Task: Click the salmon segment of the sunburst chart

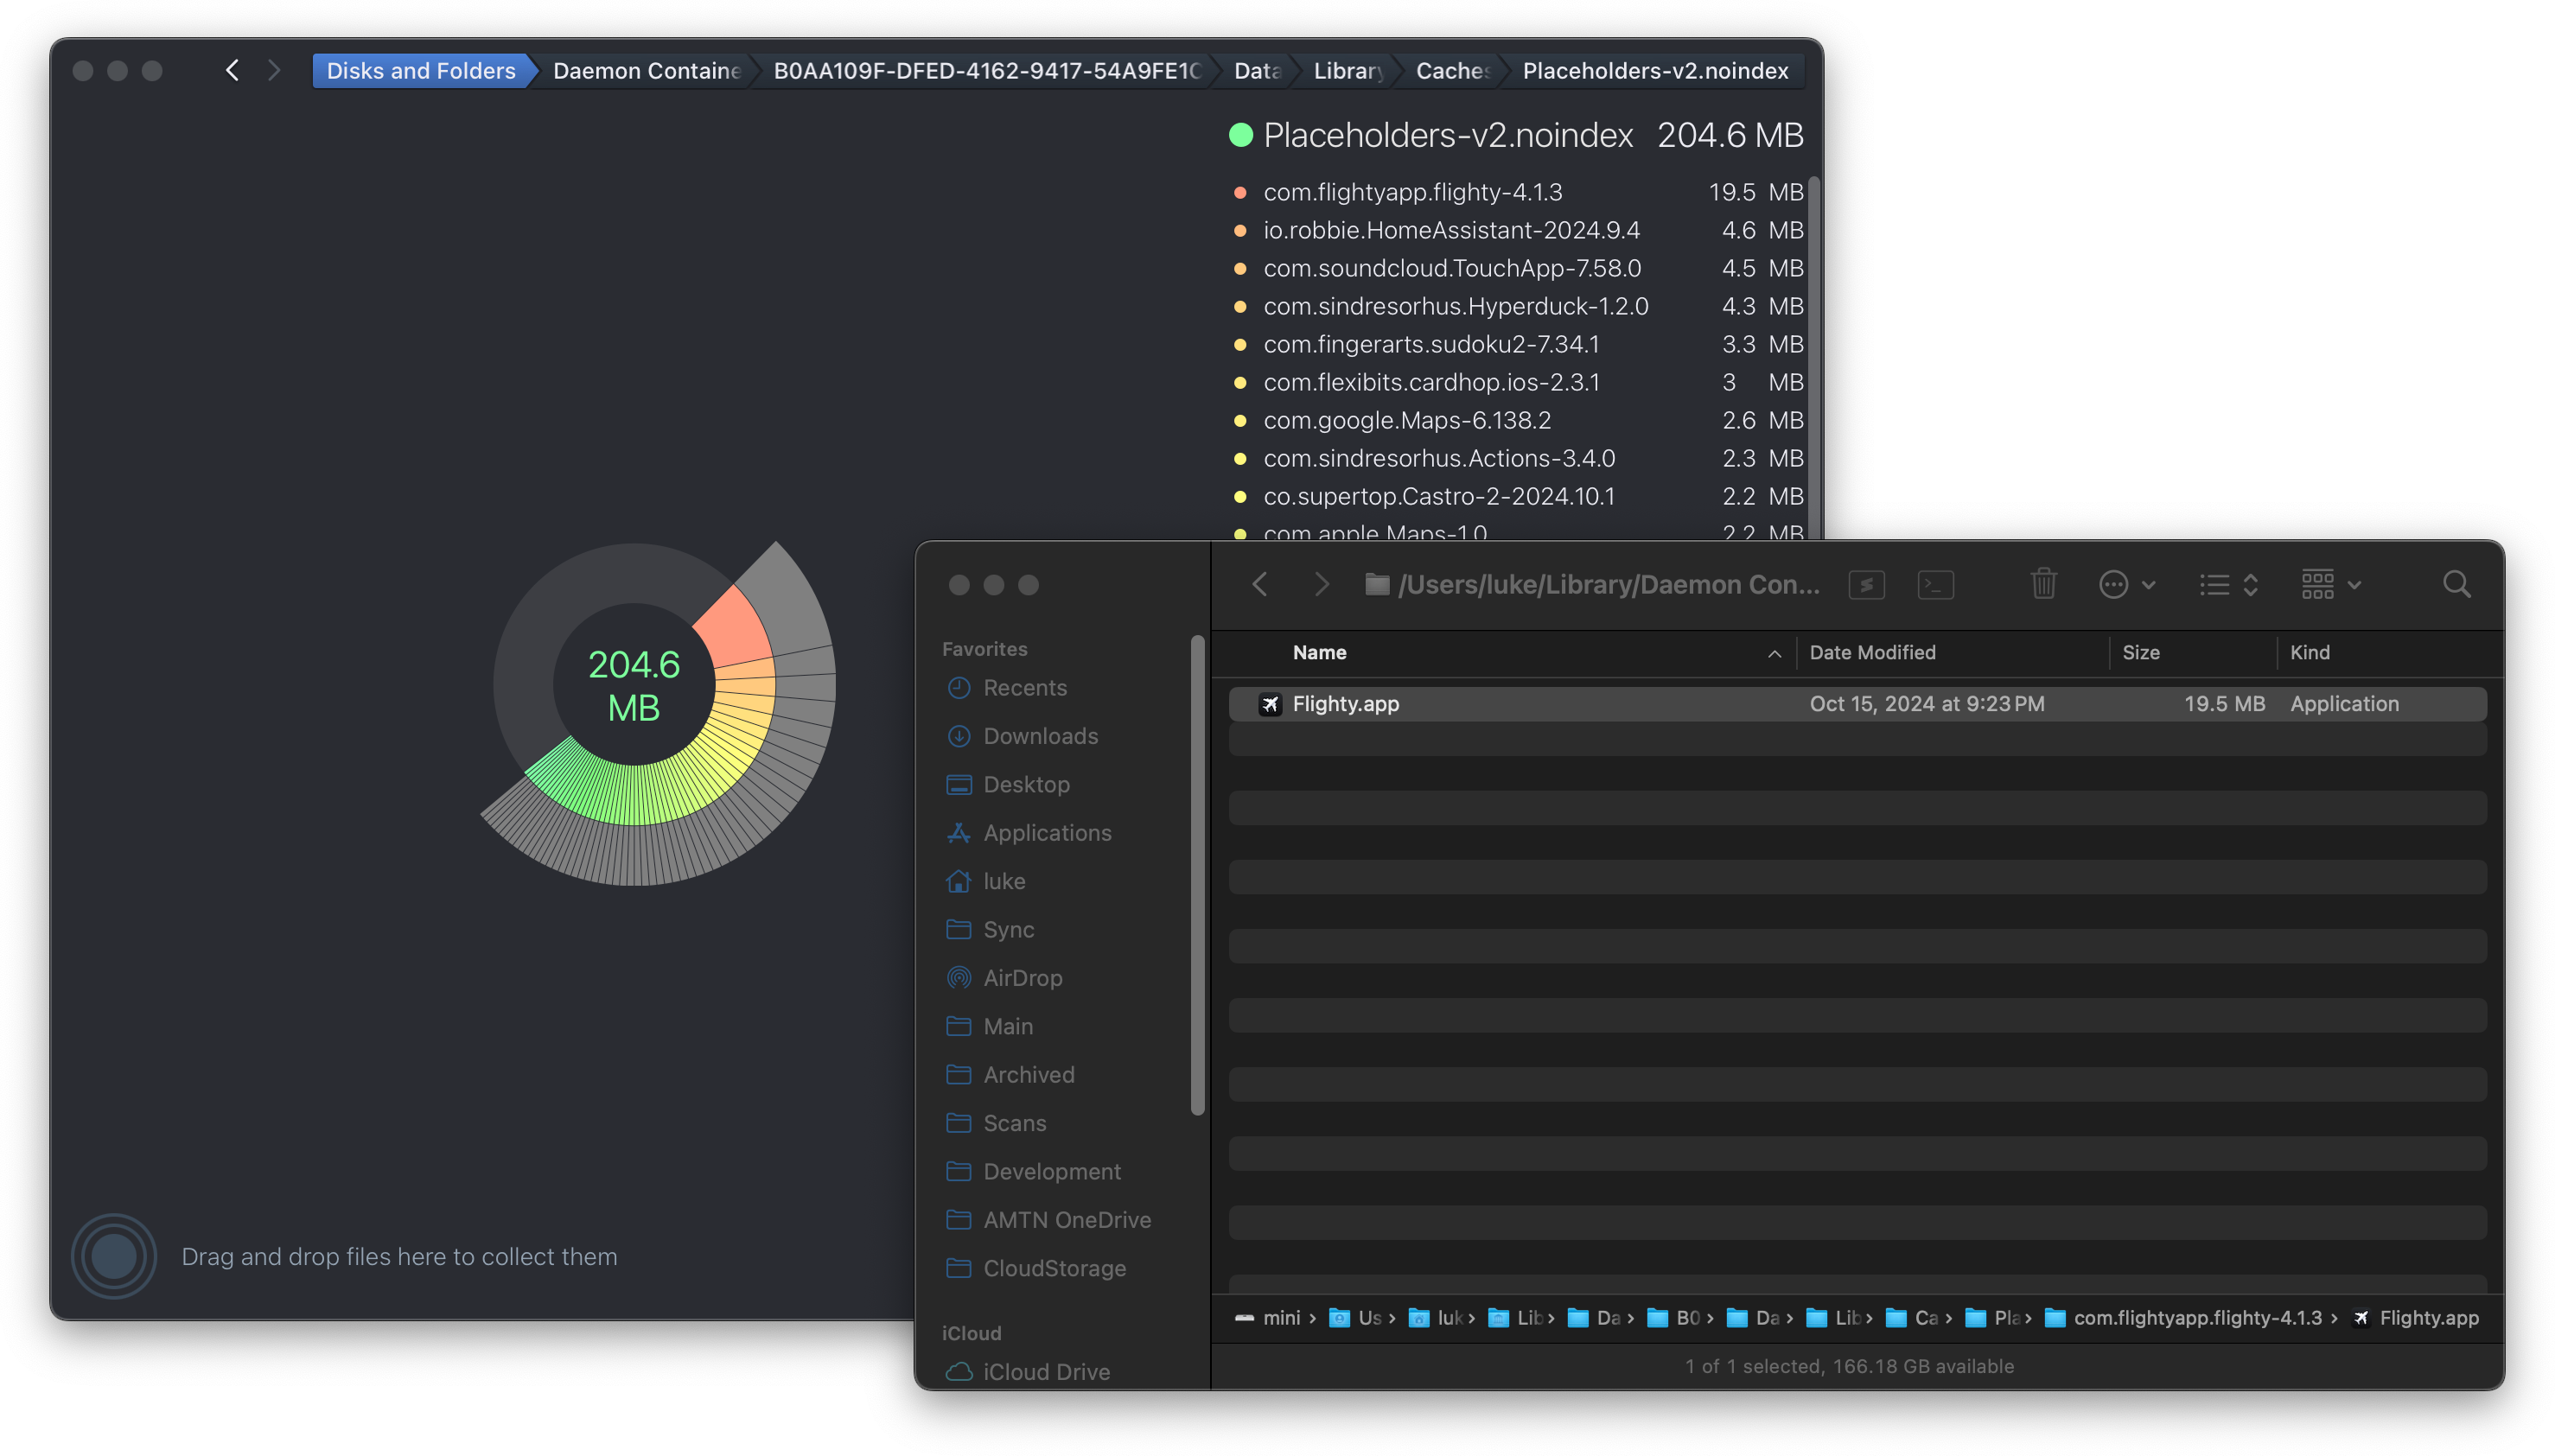Action: click(735, 630)
